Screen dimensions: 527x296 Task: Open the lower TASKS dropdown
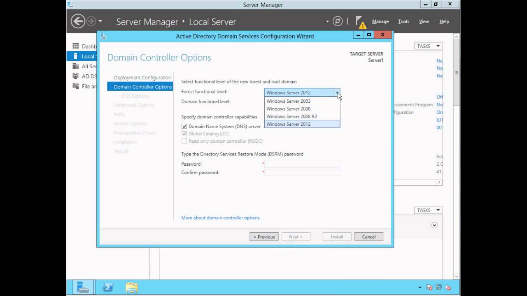pos(428,210)
